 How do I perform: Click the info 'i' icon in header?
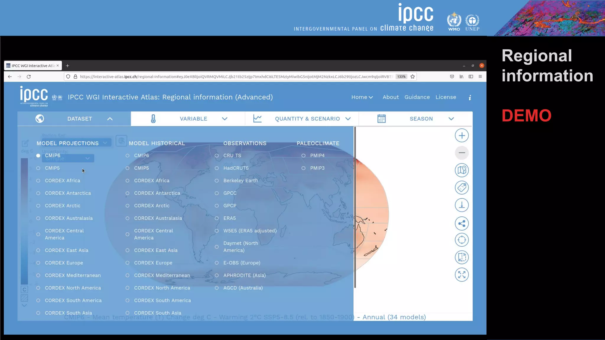[470, 97]
